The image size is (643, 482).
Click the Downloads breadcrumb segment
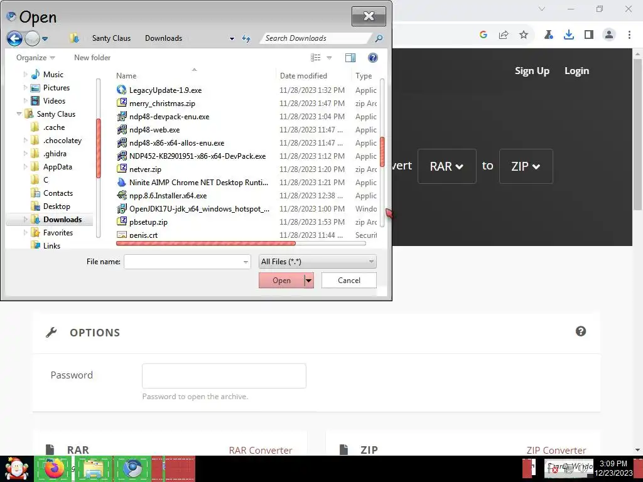point(163,38)
